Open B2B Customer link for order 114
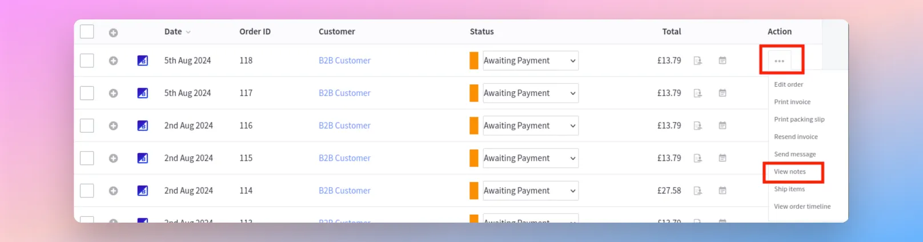The height and width of the screenshot is (242, 923). (344, 191)
